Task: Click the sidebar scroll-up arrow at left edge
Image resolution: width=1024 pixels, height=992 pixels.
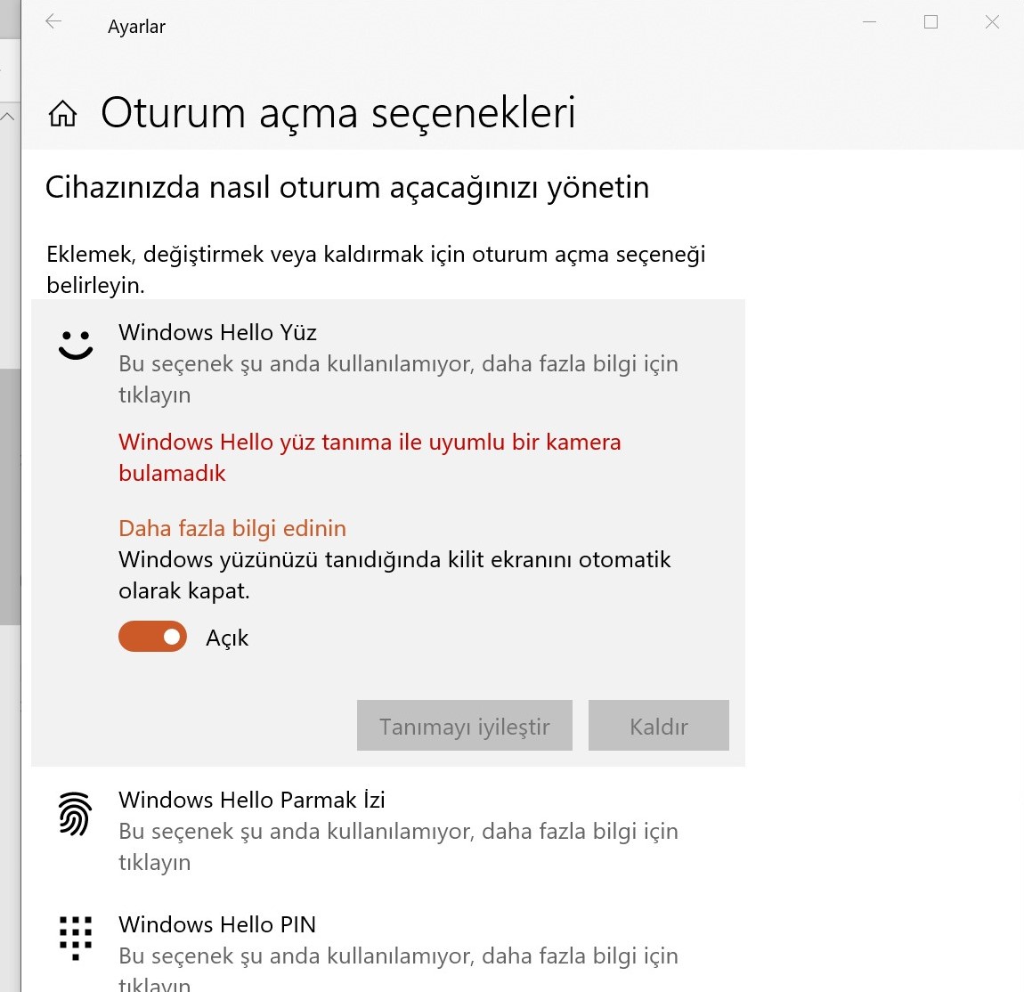Action: 8,117
